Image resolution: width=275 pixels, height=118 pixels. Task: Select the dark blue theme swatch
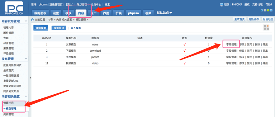click(x=262, y=11)
